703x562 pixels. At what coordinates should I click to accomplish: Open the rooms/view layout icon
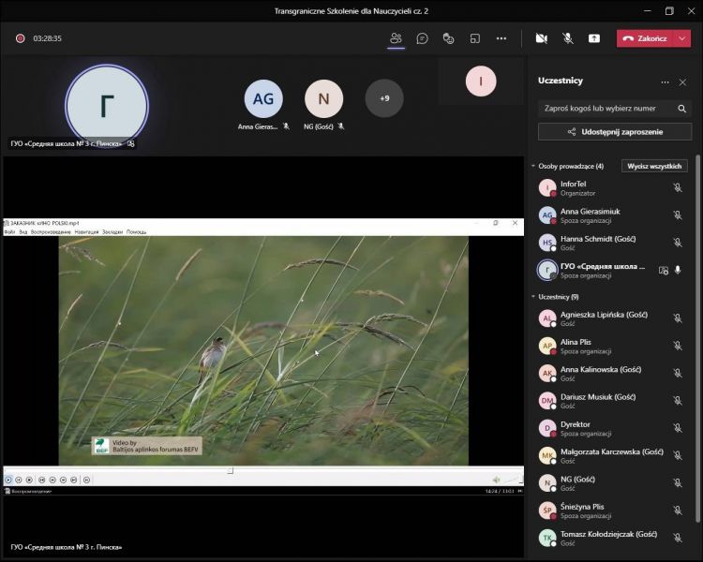(x=475, y=38)
